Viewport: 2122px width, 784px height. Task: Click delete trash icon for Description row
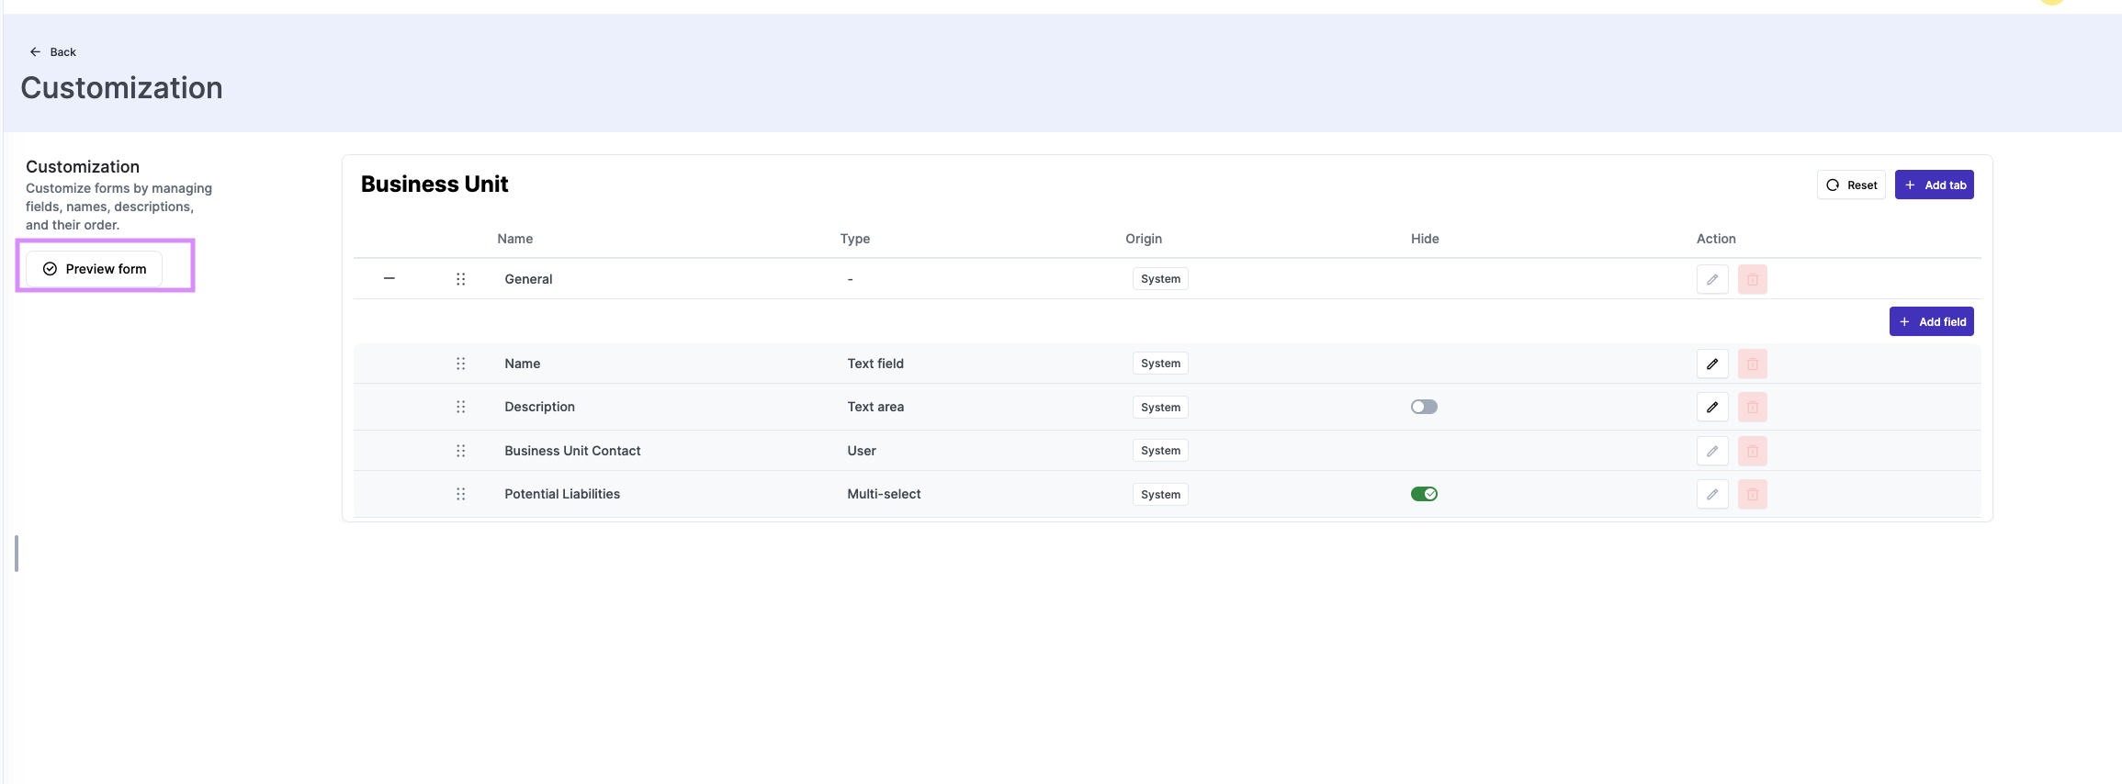(1752, 407)
